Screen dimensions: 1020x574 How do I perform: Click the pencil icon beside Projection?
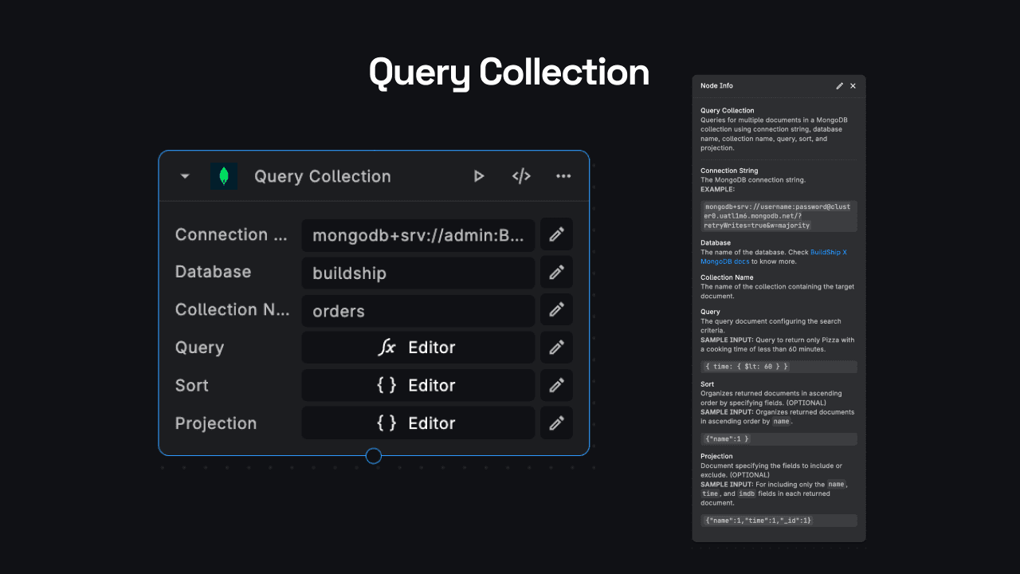pyautogui.click(x=556, y=423)
